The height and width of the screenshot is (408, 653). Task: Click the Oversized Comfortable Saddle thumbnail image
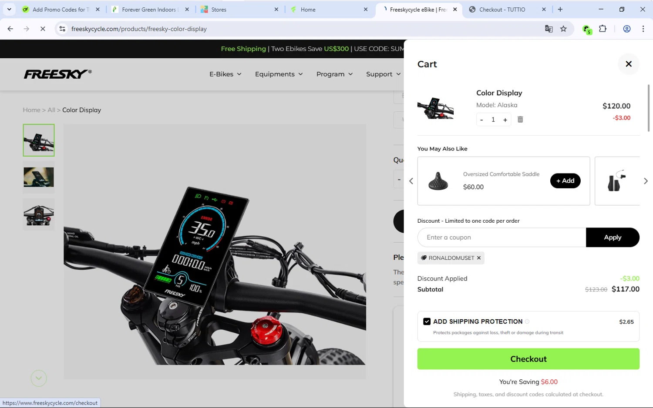(x=438, y=181)
